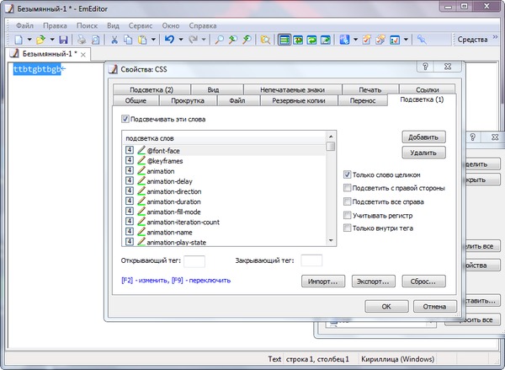Viewport: 505px width, 370px height.
Task: Open dropdown arrow next to Open folder icon
Action: (51, 40)
